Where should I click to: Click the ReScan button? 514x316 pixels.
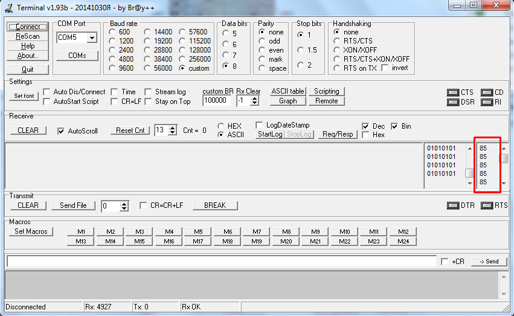point(28,36)
